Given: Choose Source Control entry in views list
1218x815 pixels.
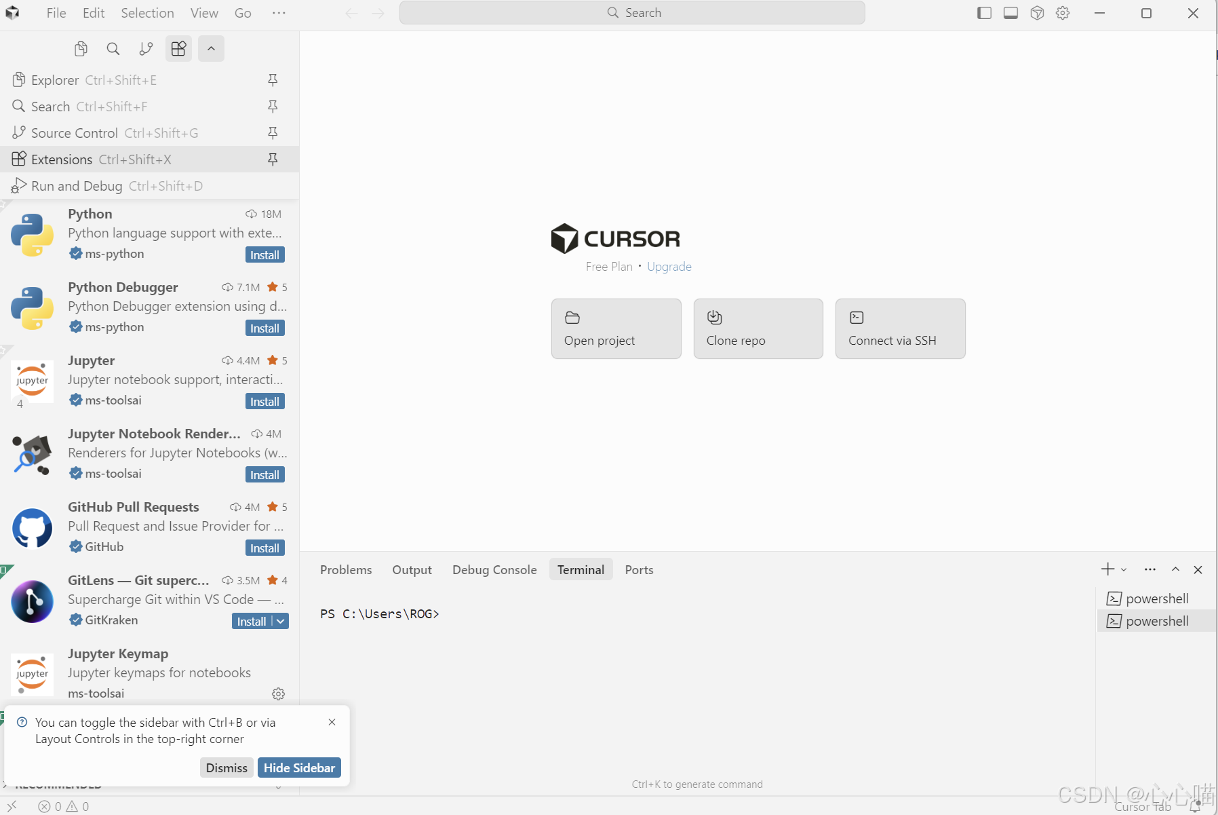Looking at the screenshot, I should click(149, 133).
